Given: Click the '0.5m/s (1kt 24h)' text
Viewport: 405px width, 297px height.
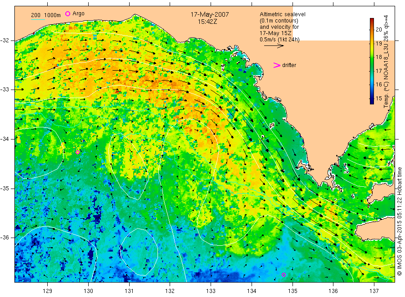Looking at the screenshot, I should coord(279,40).
